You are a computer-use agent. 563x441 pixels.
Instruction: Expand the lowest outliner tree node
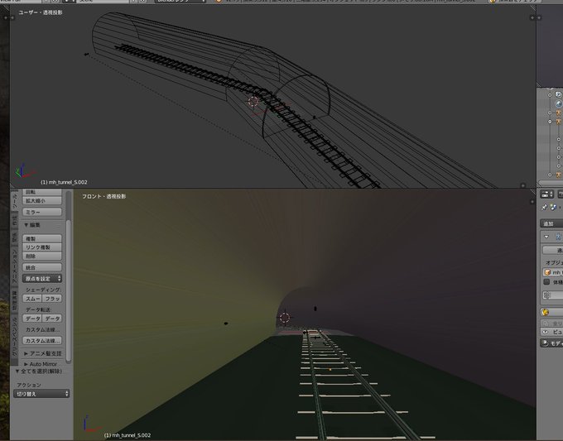pos(550,175)
